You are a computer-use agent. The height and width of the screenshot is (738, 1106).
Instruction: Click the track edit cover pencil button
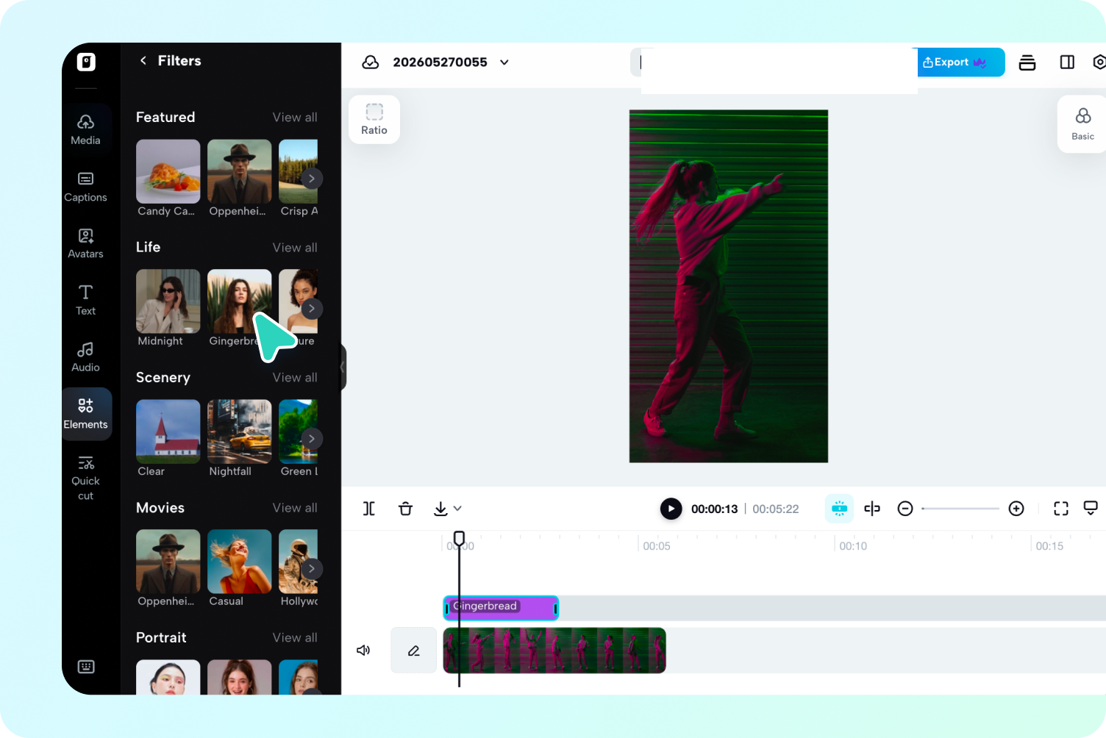click(x=414, y=651)
